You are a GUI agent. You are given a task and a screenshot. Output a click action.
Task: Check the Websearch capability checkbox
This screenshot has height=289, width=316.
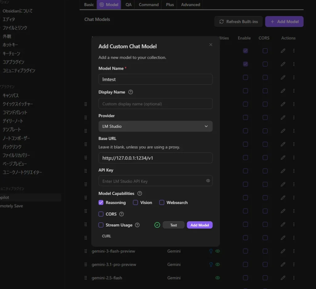162,203
